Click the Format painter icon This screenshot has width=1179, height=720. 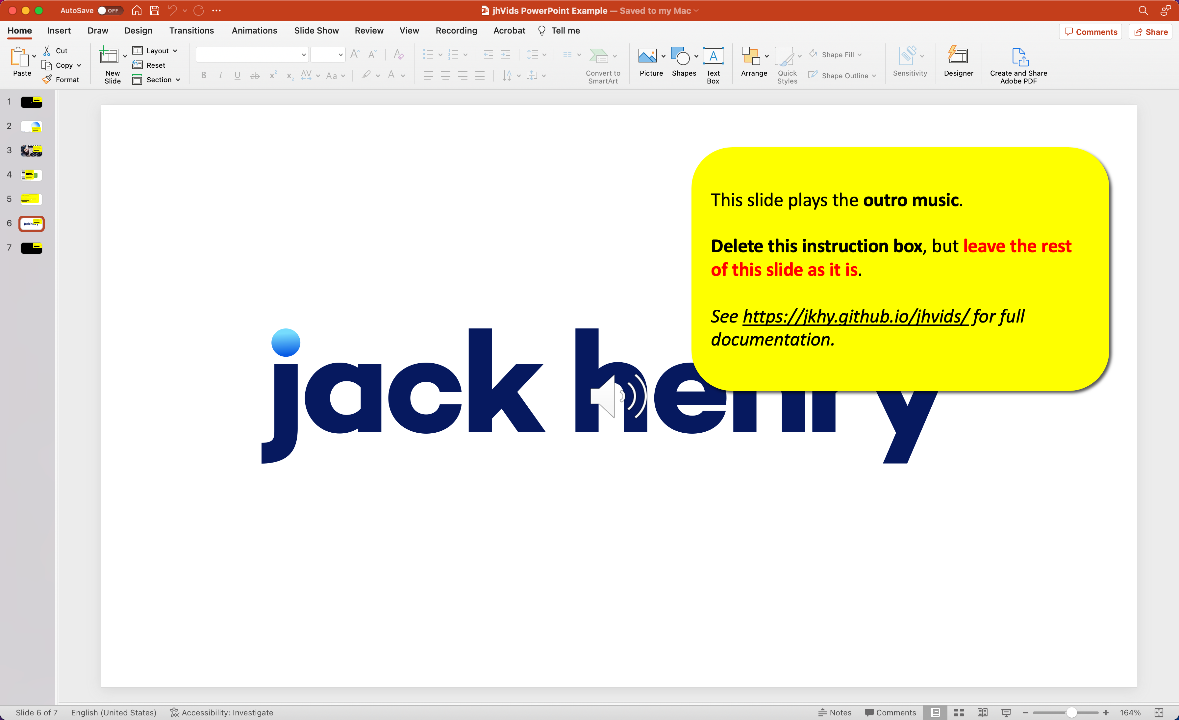point(47,79)
